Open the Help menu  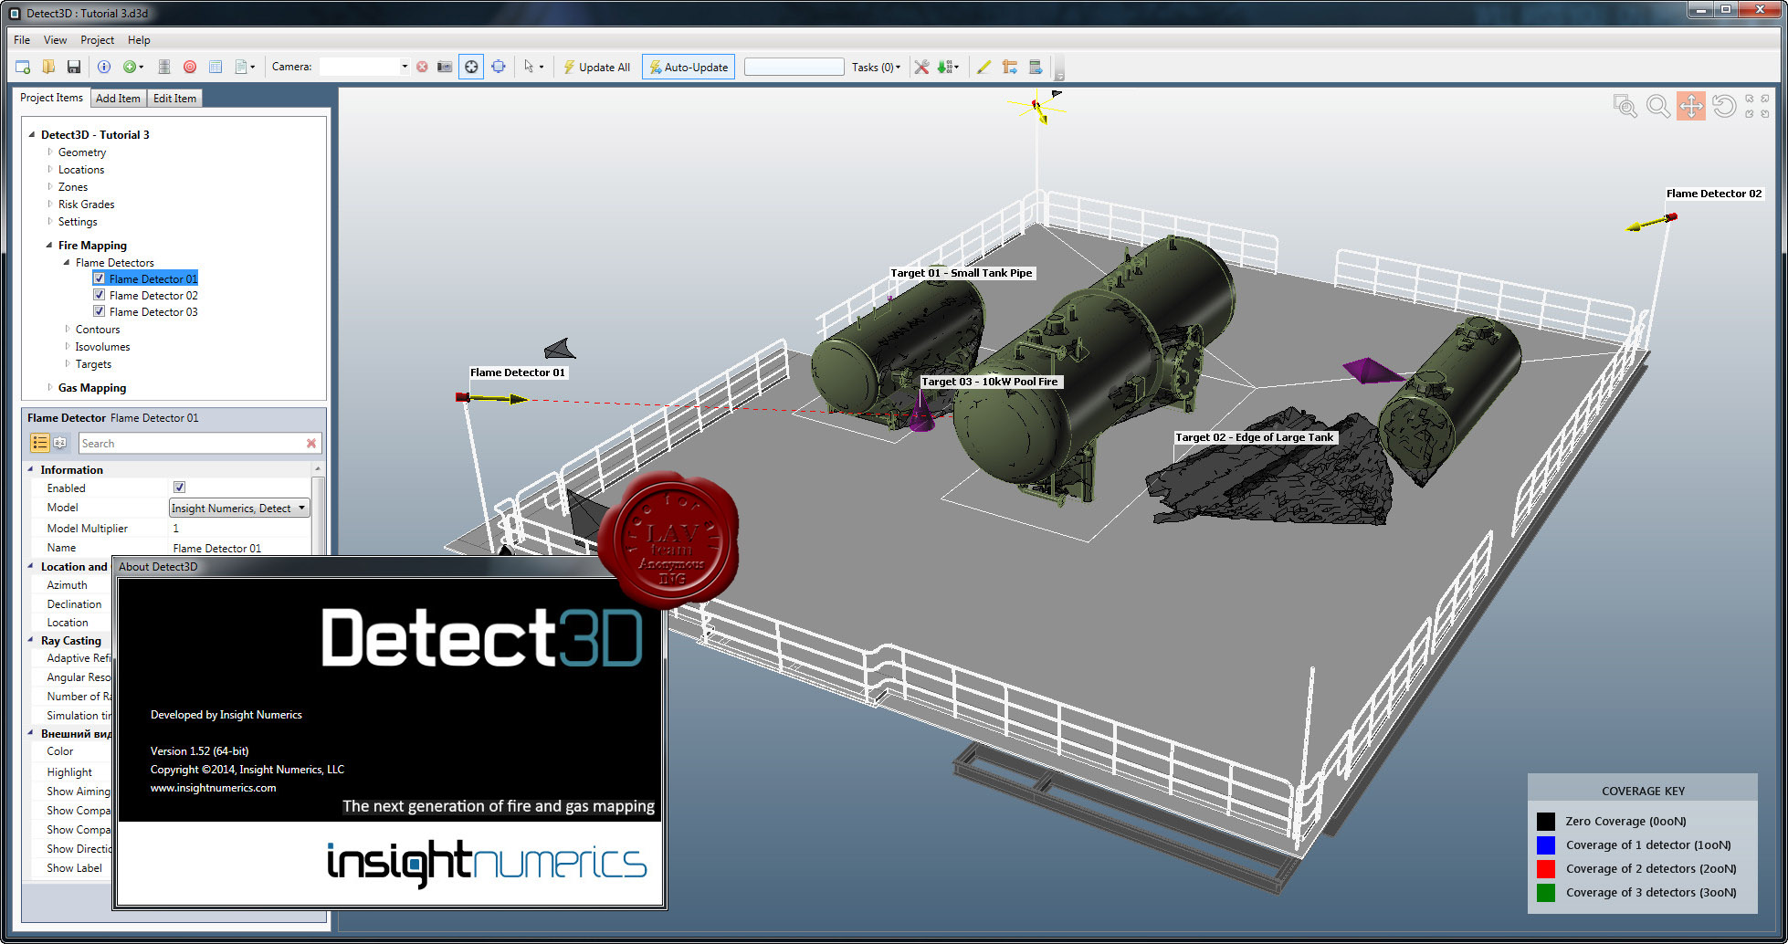139,39
